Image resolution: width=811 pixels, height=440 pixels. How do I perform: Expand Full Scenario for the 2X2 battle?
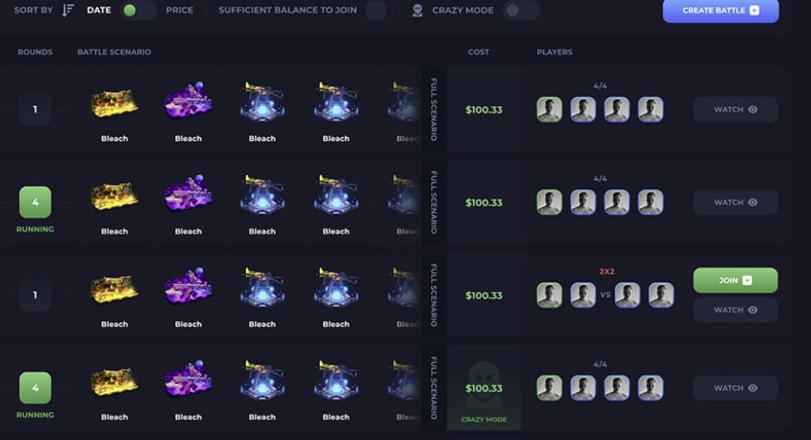tap(434, 295)
